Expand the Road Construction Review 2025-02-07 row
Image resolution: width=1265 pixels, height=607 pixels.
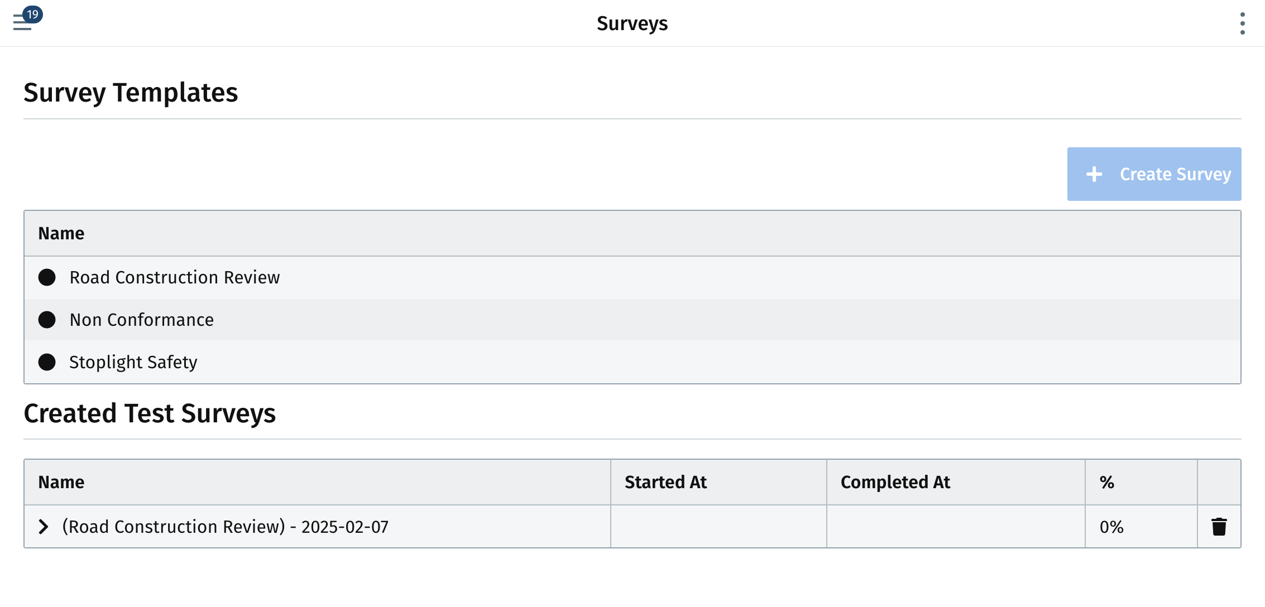[x=44, y=527]
